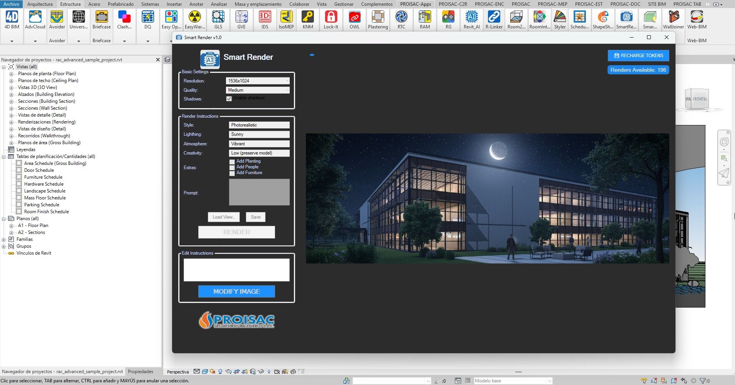
Task: Launch the R-Linker tool
Action: [494, 20]
